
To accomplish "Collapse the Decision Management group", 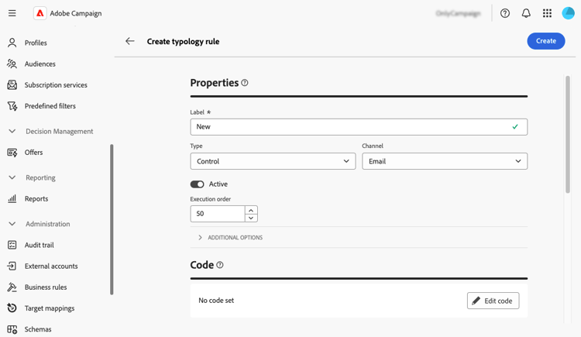I will pos(12,132).
